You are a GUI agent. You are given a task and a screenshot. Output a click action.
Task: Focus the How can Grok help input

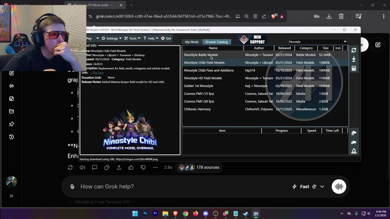click(x=183, y=186)
